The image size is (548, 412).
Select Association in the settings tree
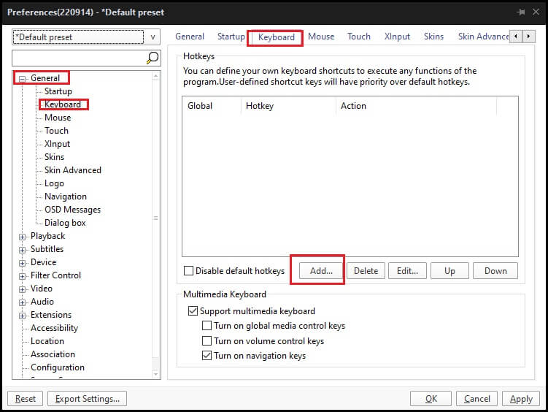(53, 354)
